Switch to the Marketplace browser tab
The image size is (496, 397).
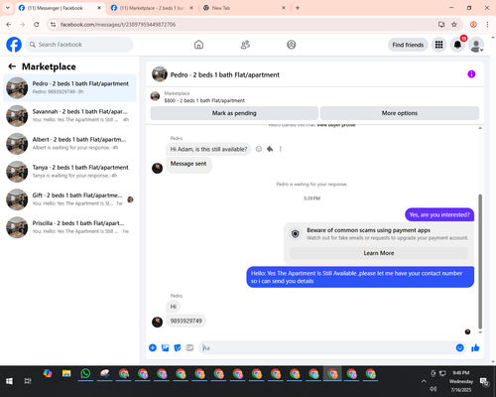(x=152, y=8)
